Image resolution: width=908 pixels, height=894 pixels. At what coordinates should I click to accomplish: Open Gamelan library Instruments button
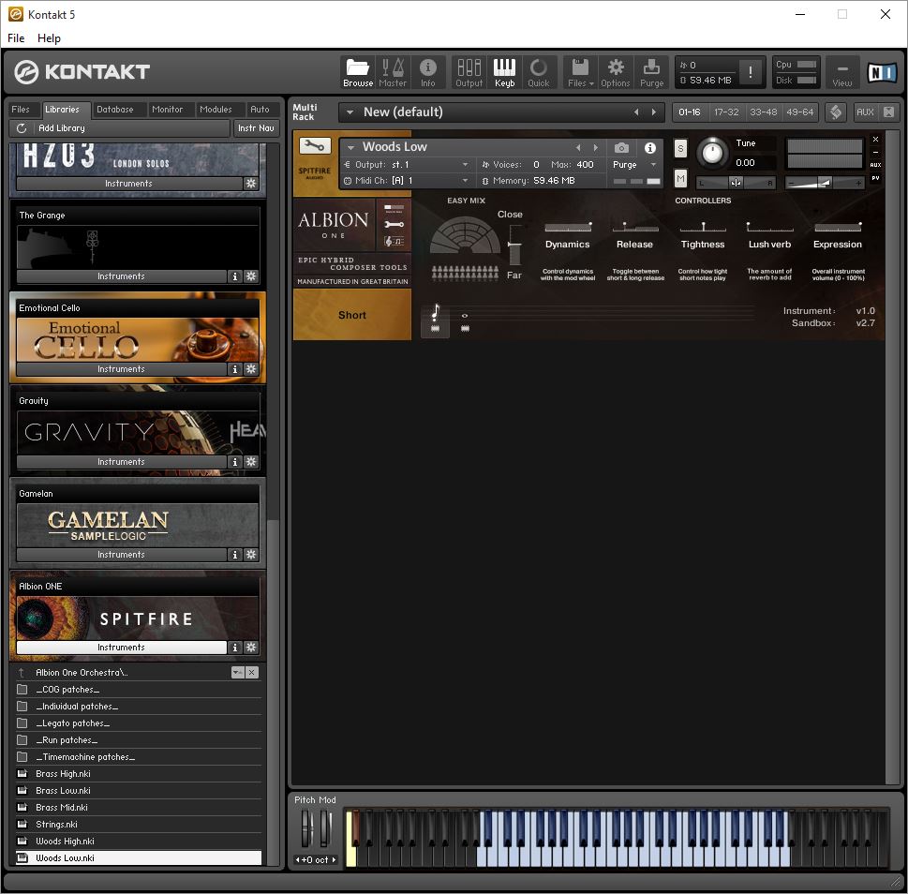tap(121, 554)
